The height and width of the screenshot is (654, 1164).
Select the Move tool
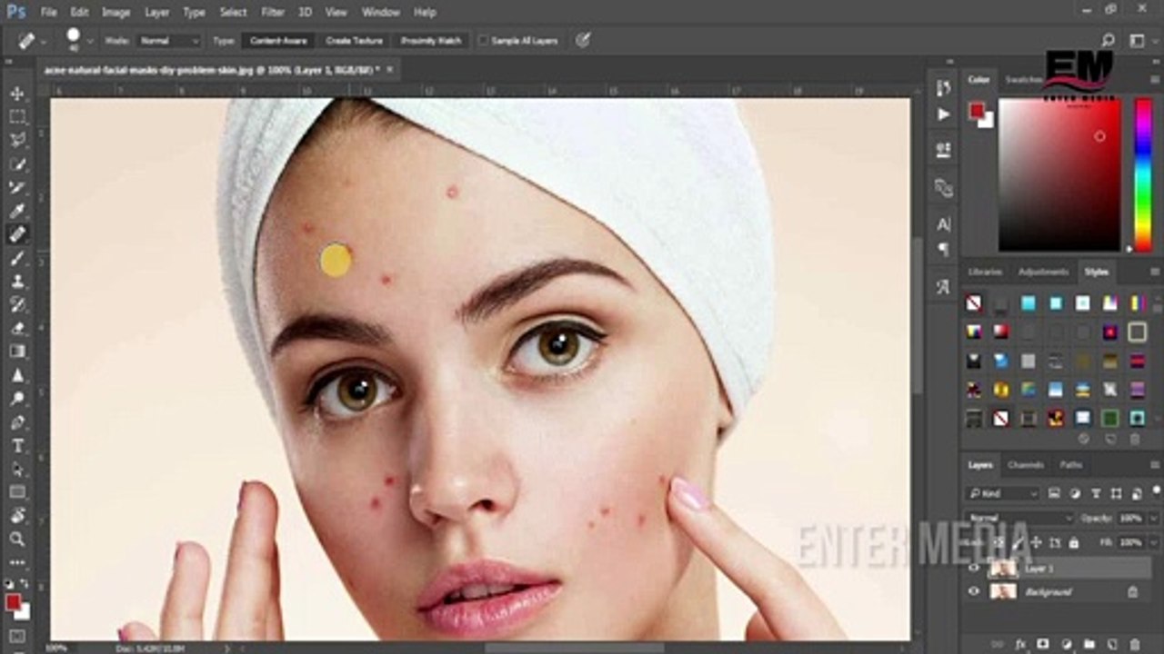click(x=17, y=94)
